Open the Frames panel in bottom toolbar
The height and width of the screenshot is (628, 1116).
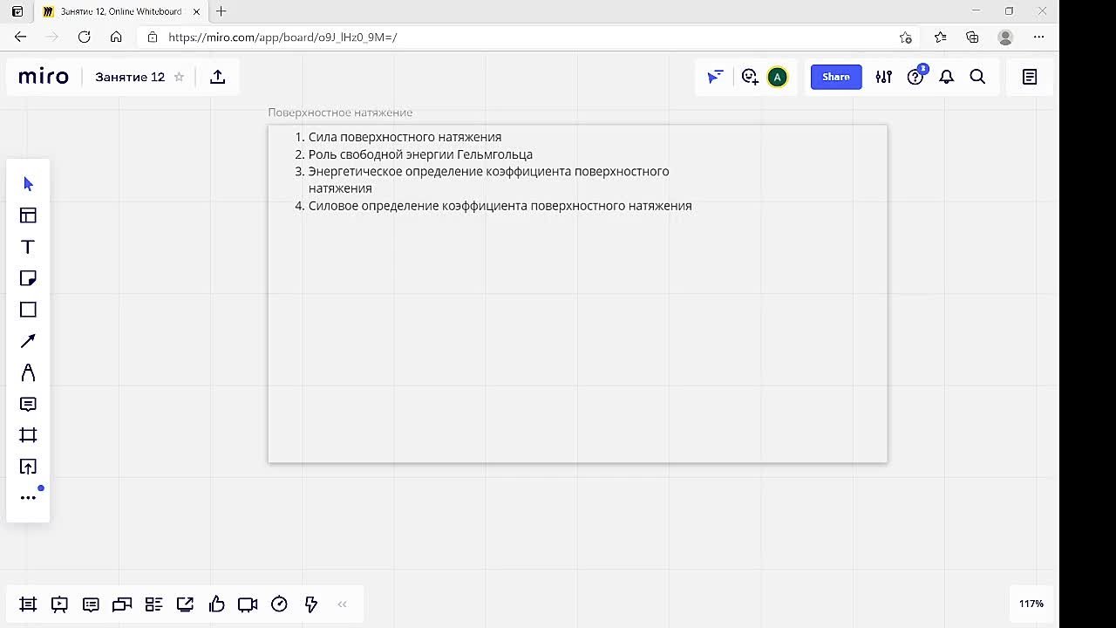click(28, 604)
